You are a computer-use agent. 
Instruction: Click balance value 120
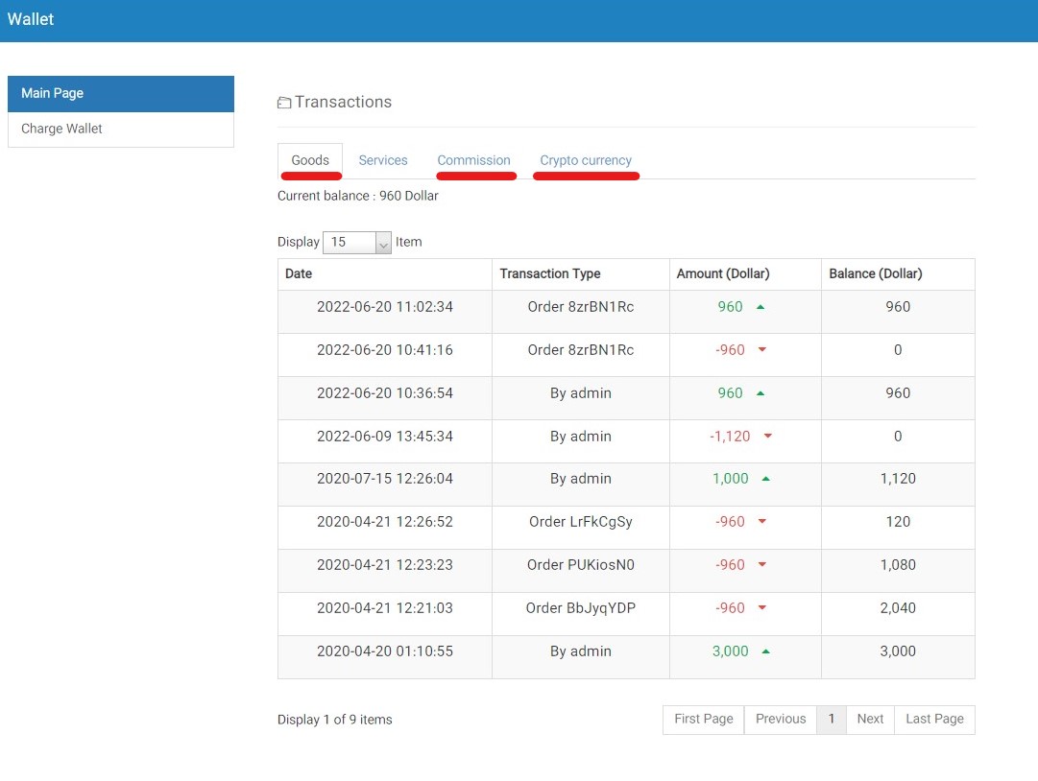click(898, 522)
